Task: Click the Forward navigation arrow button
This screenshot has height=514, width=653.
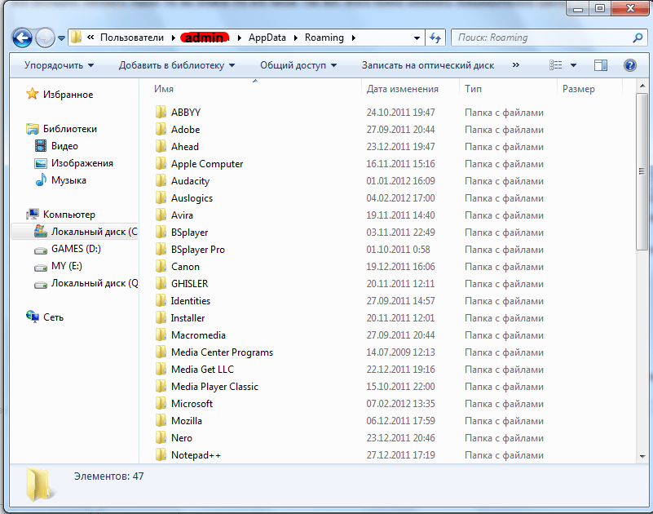Action: (45, 38)
